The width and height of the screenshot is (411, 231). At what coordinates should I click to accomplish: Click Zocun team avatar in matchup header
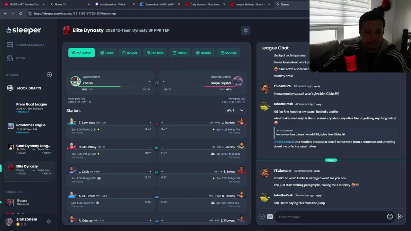75,81
